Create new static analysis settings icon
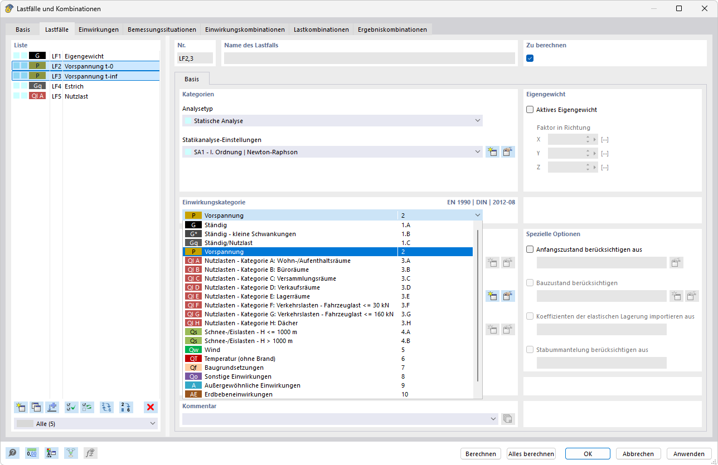Viewport: 718px width, 465px height. [x=492, y=152]
